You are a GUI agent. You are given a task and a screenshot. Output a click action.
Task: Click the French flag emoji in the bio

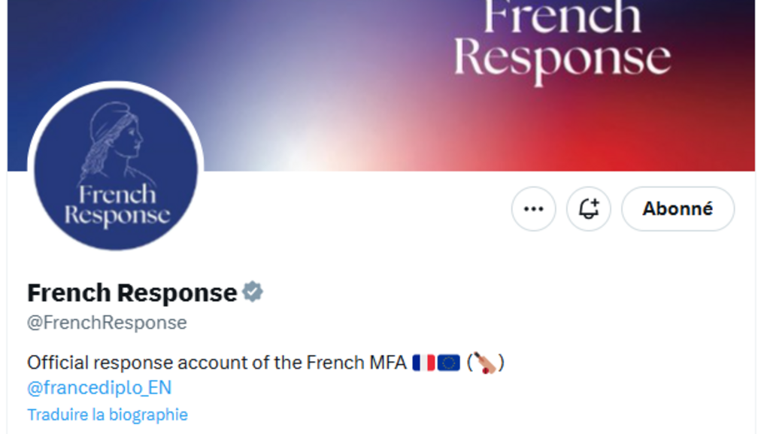point(423,362)
